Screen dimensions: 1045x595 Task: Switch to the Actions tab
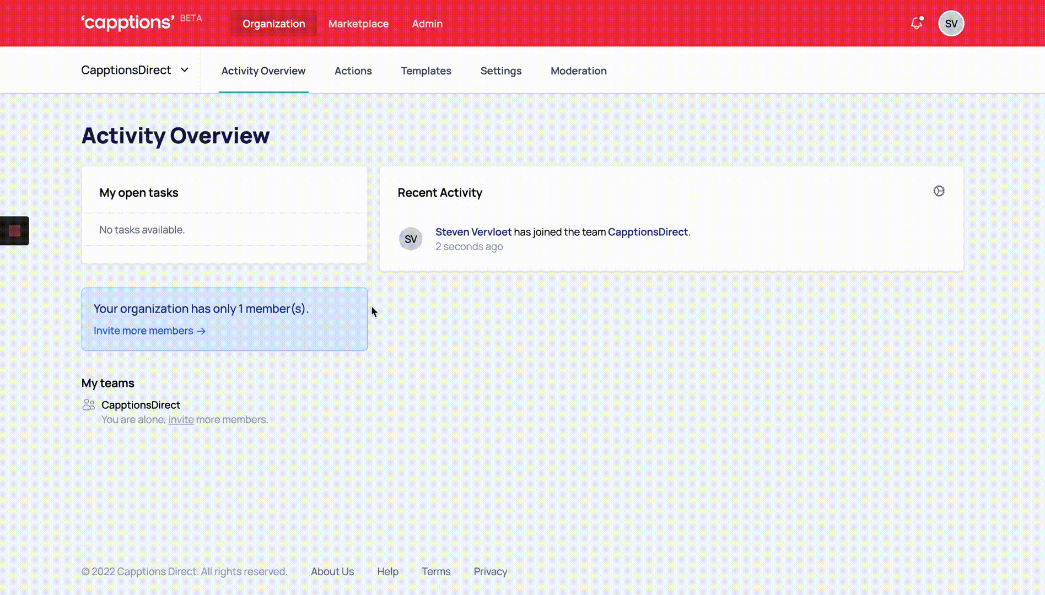point(353,71)
